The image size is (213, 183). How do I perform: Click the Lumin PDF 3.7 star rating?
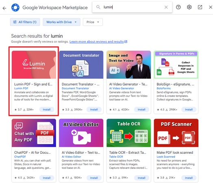[x=18, y=110]
